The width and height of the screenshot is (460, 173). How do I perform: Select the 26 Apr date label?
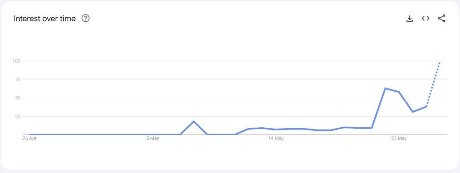(29, 138)
